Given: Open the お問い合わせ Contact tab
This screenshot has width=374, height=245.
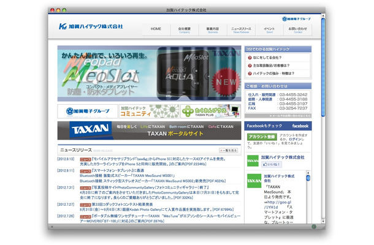Looking at the screenshot, I should coord(298,30).
